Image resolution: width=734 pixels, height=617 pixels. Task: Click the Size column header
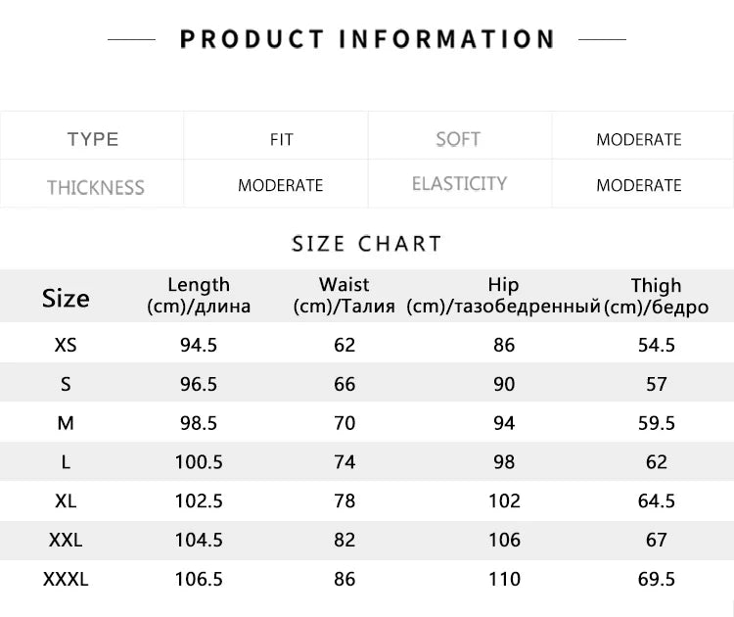click(x=66, y=298)
